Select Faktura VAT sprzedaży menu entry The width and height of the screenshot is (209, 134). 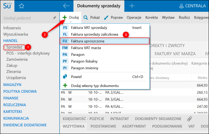pos(104,28)
